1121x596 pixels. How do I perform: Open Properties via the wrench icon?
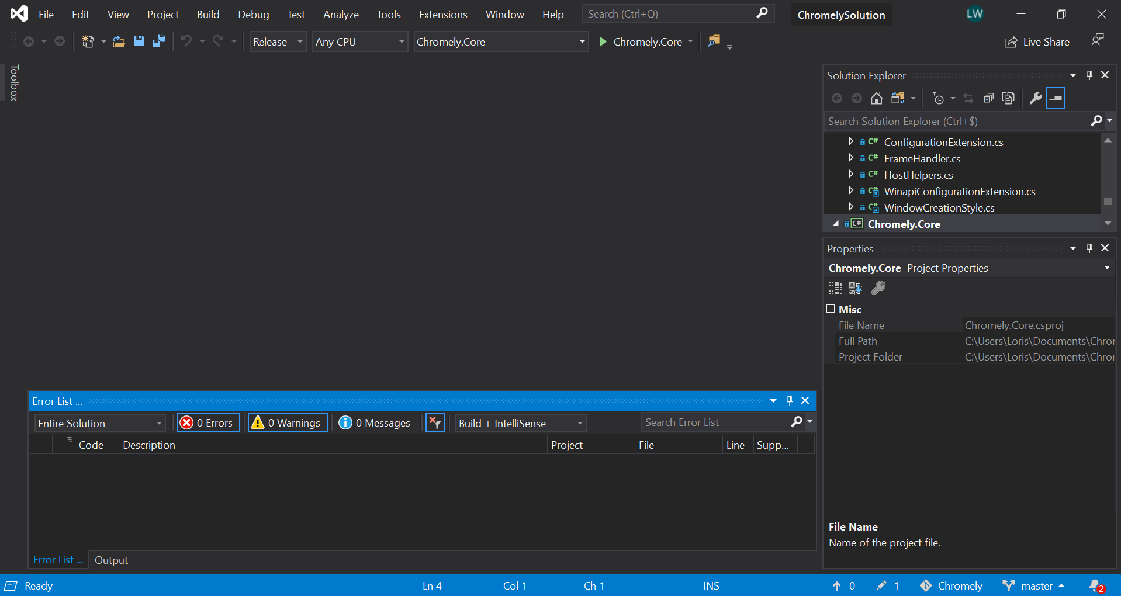tap(1035, 98)
